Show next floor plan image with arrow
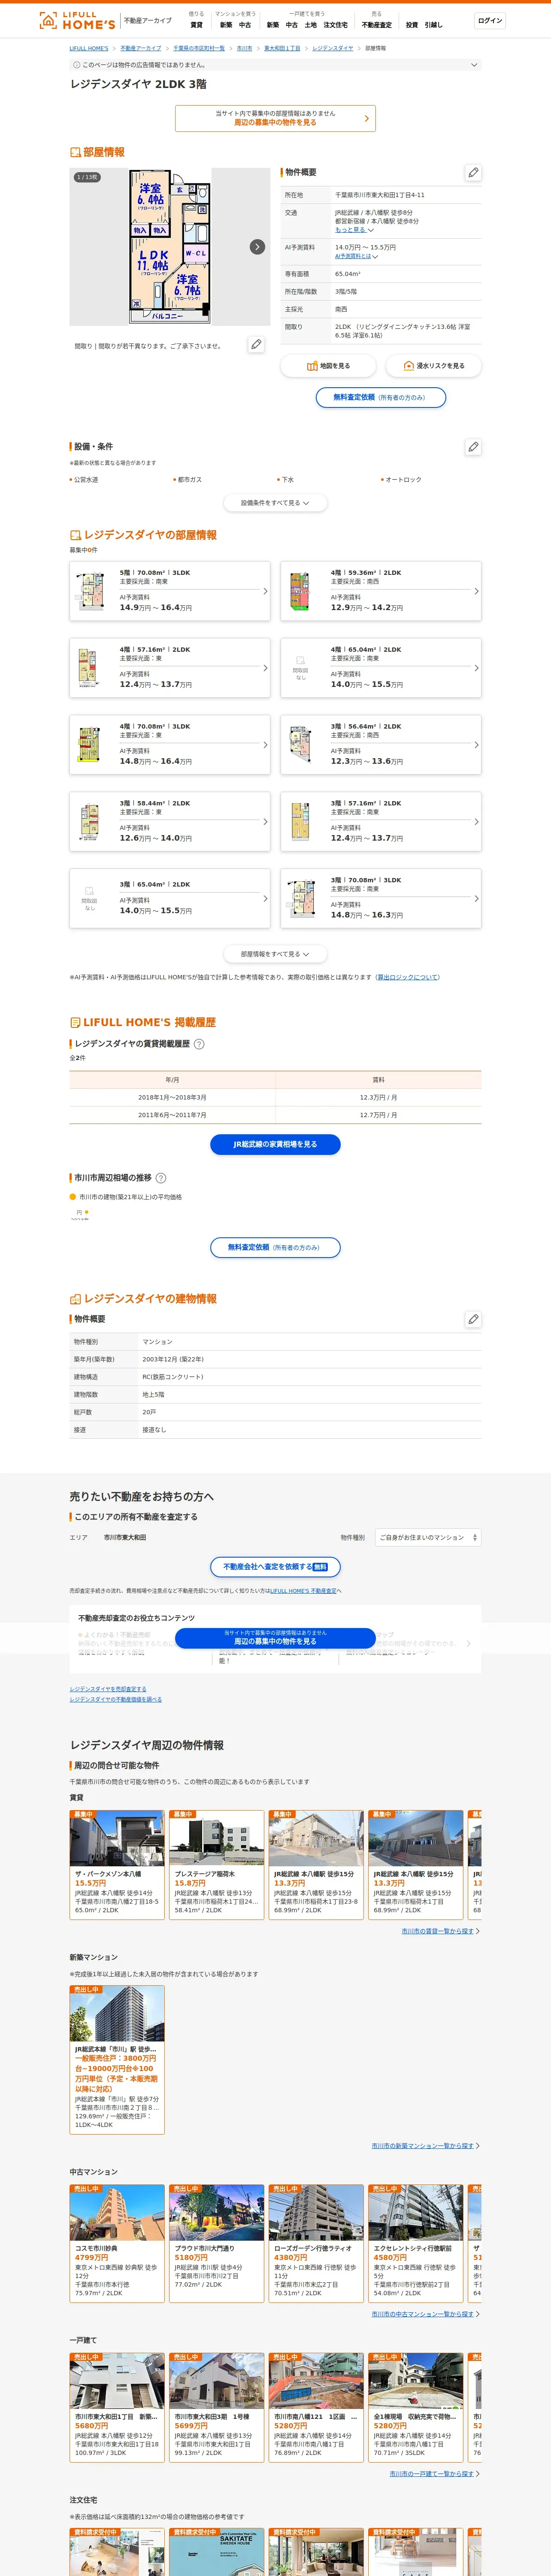551x2576 pixels. [x=257, y=246]
